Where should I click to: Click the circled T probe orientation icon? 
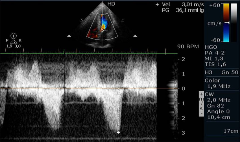click(x=14, y=36)
